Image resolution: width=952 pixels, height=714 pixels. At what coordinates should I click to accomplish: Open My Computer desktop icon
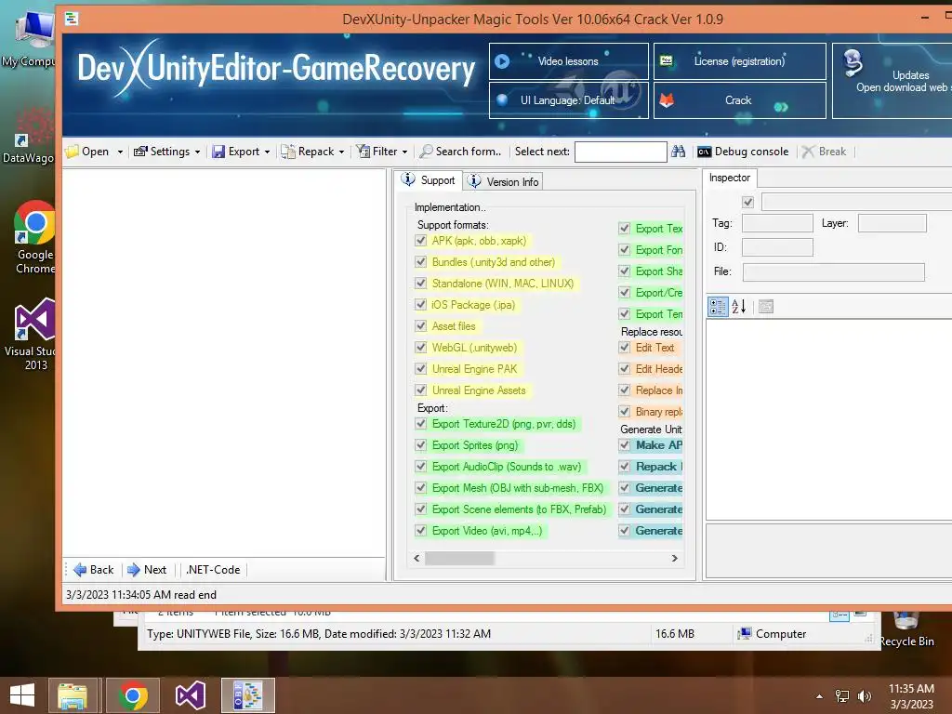tap(29, 37)
